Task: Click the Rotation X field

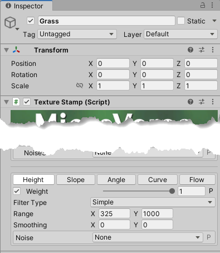Action: point(113,74)
